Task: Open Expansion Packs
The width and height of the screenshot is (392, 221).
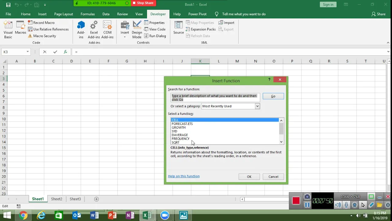Action: (201, 29)
